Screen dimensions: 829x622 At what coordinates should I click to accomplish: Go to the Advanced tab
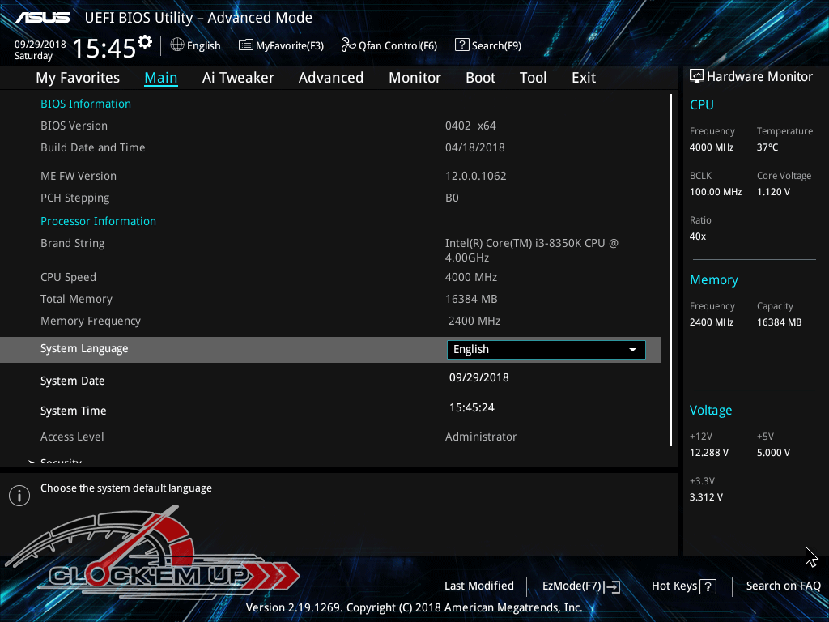pos(330,78)
